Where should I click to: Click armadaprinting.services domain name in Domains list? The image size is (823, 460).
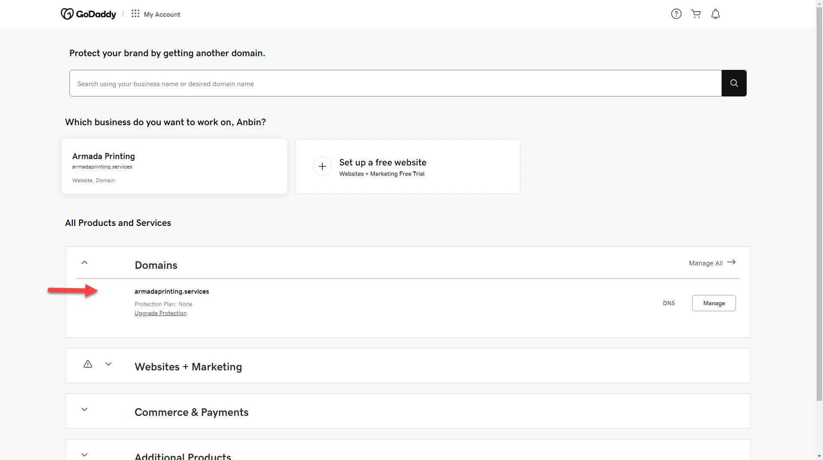pyautogui.click(x=172, y=292)
